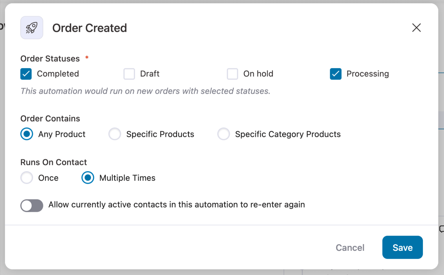Click the Processing label text
444x275 pixels.
point(368,74)
